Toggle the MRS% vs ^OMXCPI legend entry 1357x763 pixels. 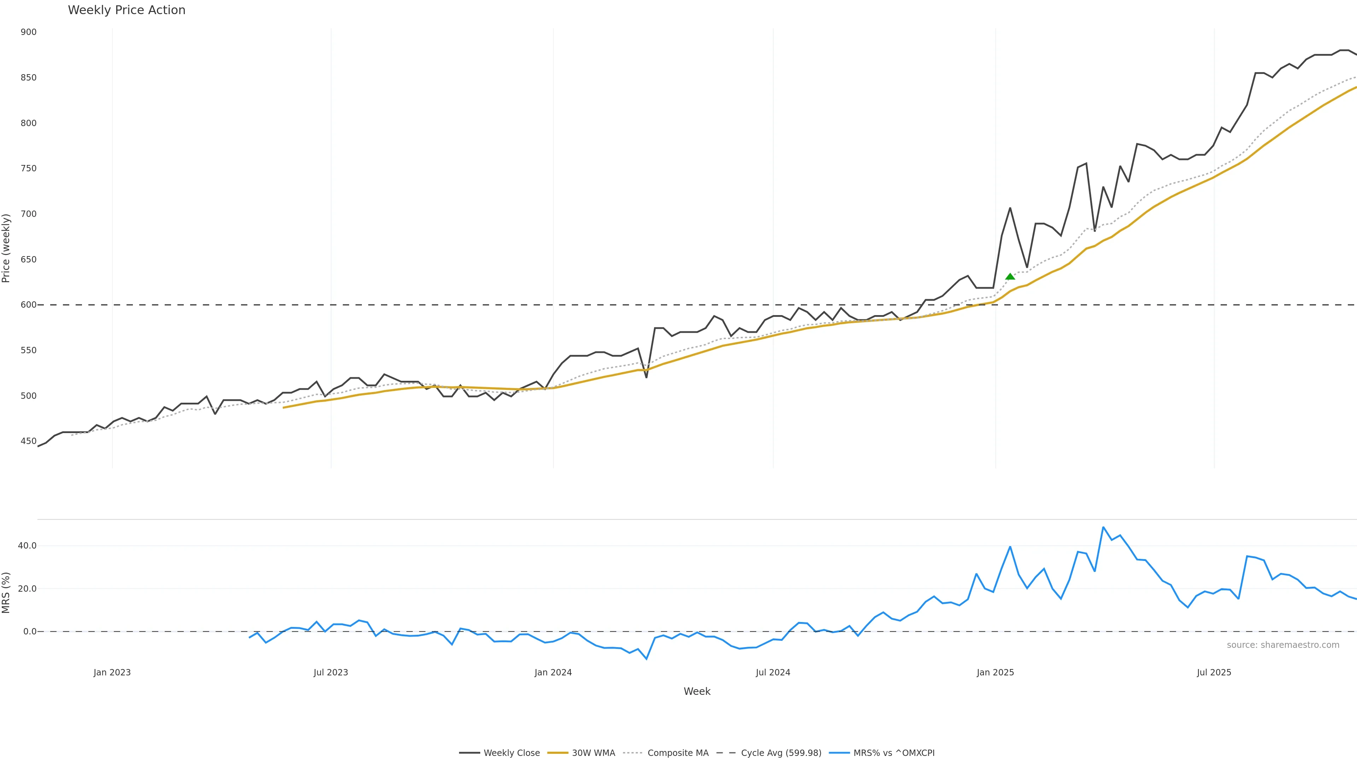point(893,753)
